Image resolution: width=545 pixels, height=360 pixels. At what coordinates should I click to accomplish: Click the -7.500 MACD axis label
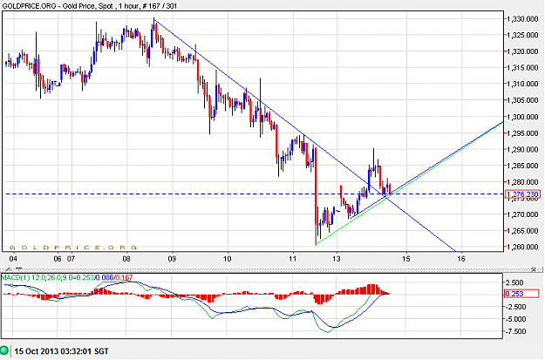point(516,331)
